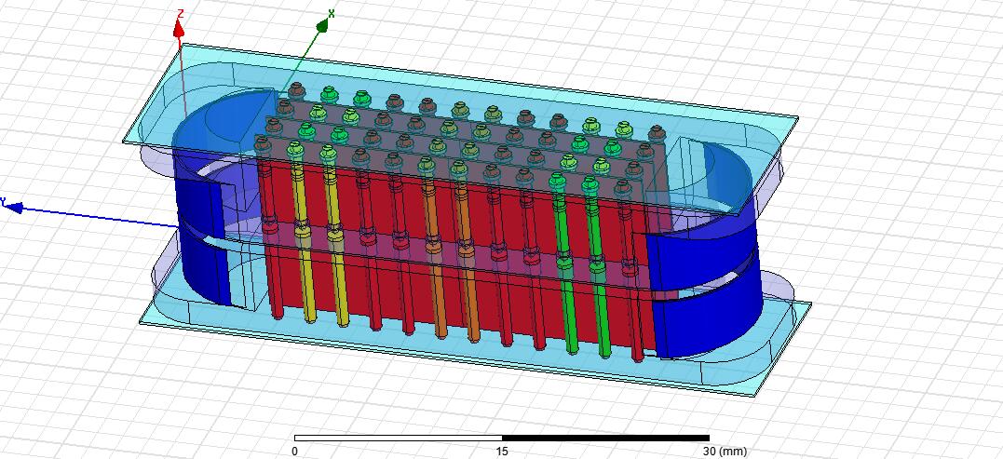Viewport: 1003px width, 459px height.
Task: Click the green X axis arrowhead
Action: [x=322, y=25]
